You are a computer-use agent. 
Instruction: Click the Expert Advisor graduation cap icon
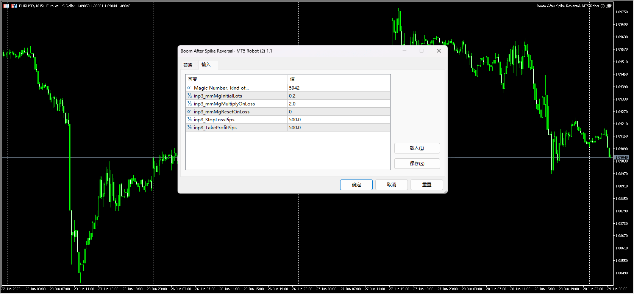(609, 6)
